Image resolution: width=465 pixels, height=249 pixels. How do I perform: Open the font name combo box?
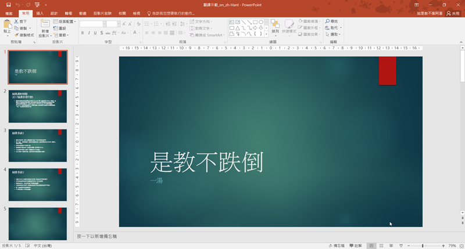[x=91, y=24]
